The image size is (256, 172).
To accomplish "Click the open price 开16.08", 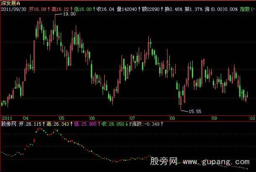I will (38, 9).
